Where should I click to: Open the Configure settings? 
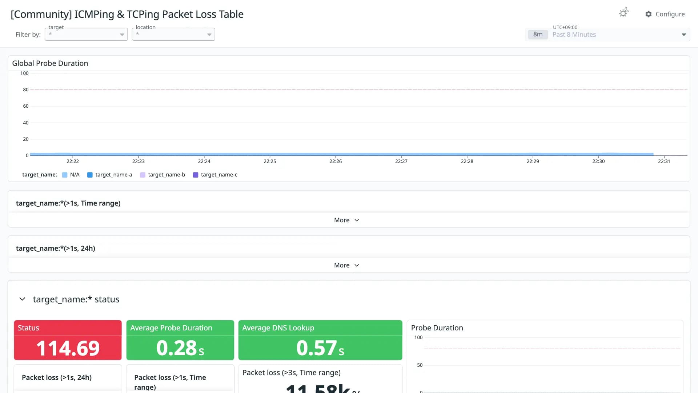click(x=665, y=14)
